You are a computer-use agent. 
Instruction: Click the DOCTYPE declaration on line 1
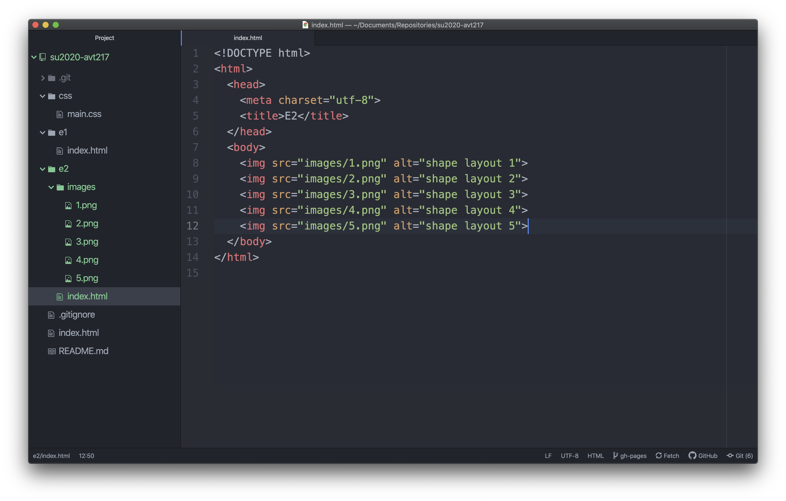coord(262,53)
